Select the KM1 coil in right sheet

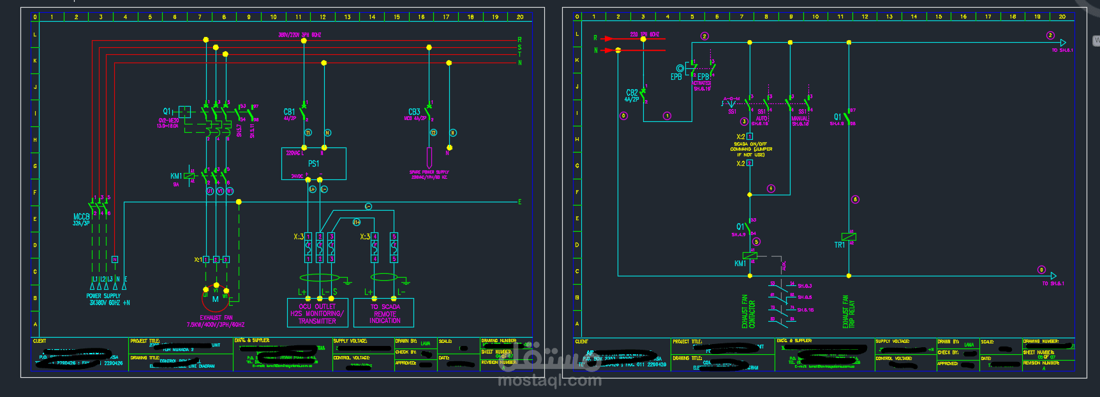tap(750, 255)
